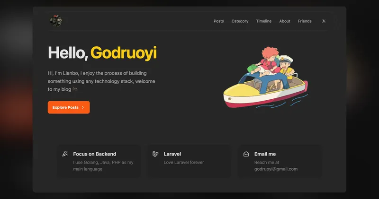379x199 pixels.
Task: Click the Love Laravel forever text
Action: (x=184, y=163)
